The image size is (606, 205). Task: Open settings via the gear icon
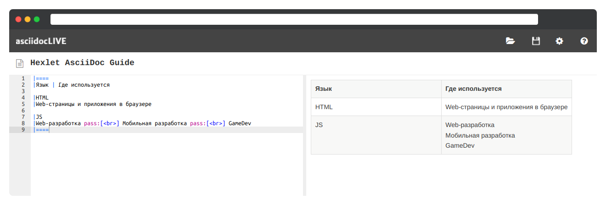tap(559, 41)
